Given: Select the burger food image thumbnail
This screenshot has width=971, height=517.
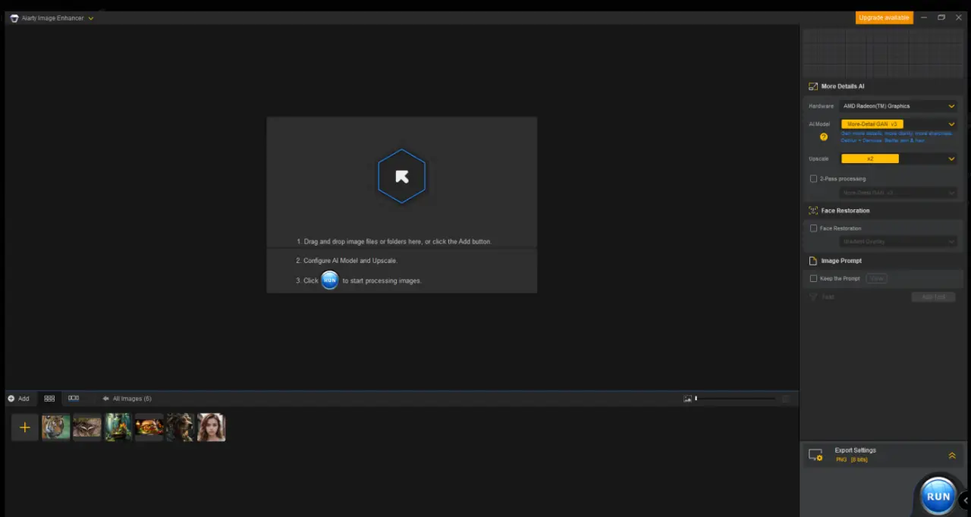Looking at the screenshot, I should click(x=149, y=428).
